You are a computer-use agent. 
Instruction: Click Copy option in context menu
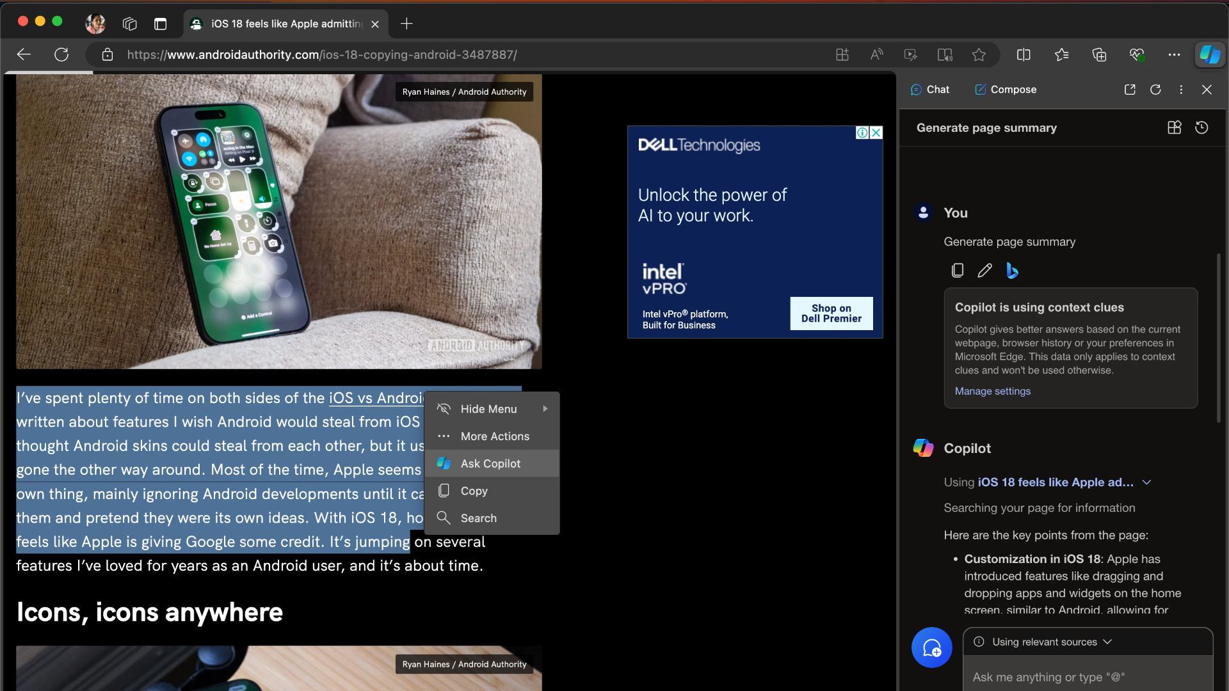pyautogui.click(x=474, y=490)
